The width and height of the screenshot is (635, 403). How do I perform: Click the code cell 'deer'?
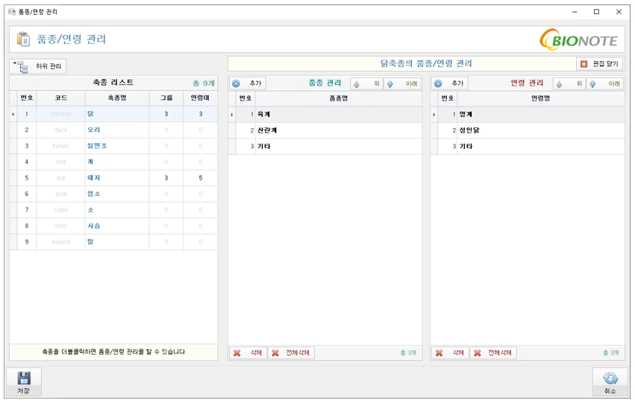60,226
